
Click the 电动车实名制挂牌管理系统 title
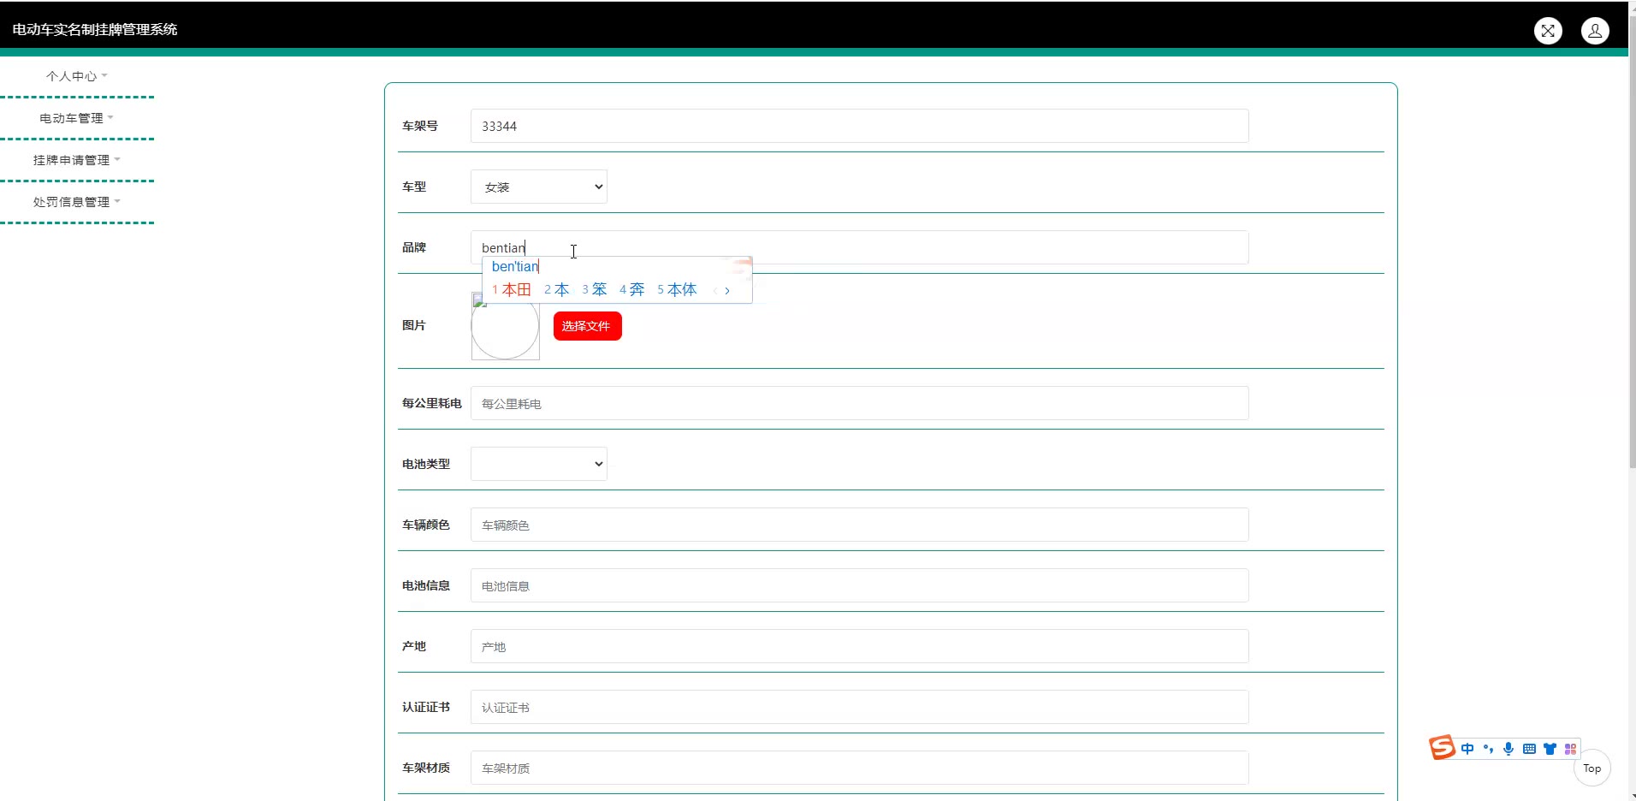click(95, 29)
